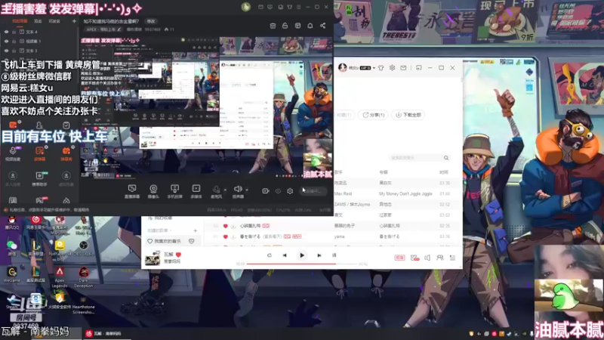The image size is (604, 340).
Task: Open the 手机投屏 phone casting icon
Action: [174, 188]
